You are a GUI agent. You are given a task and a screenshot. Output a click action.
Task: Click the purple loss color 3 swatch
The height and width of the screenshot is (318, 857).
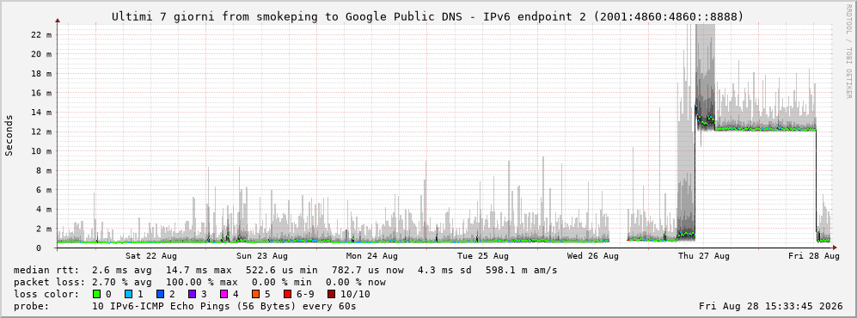pyautogui.click(x=192, y=295)
